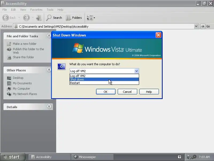The image size is (214, 161).
Task: Click the Back arrow icon in Explorer toolbar
Action: coord(6,18)
